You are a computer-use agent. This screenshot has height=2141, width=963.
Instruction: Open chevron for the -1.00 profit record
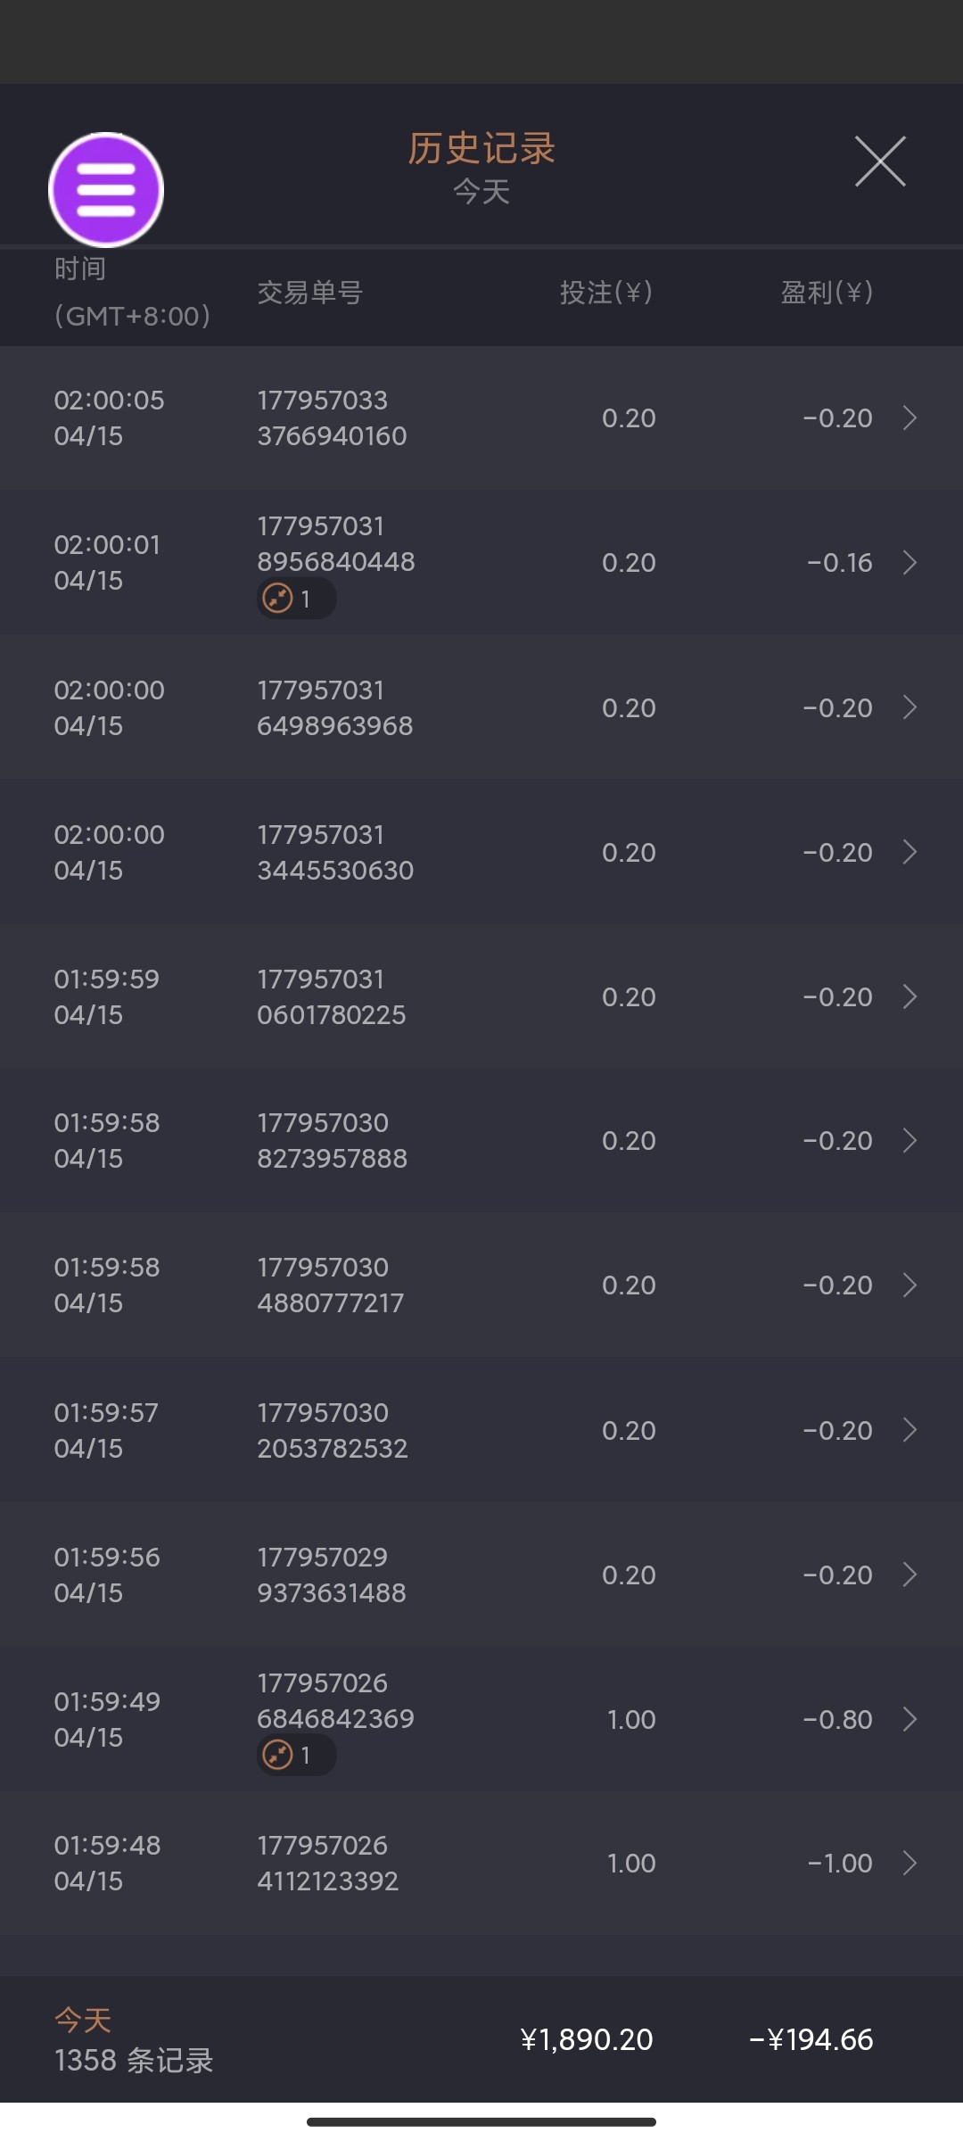pos(909,1863)
